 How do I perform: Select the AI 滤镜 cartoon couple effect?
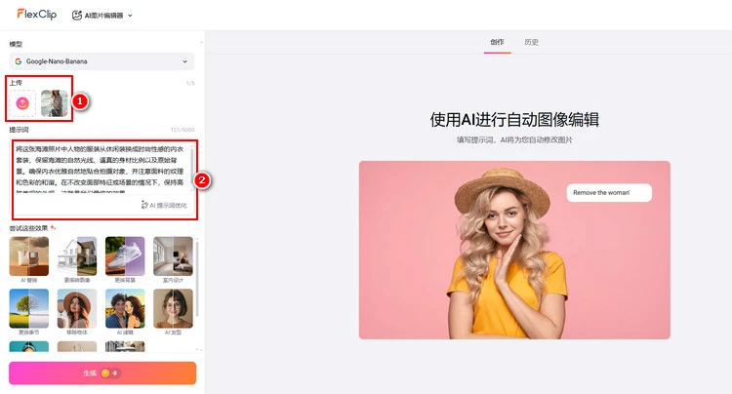125,309
